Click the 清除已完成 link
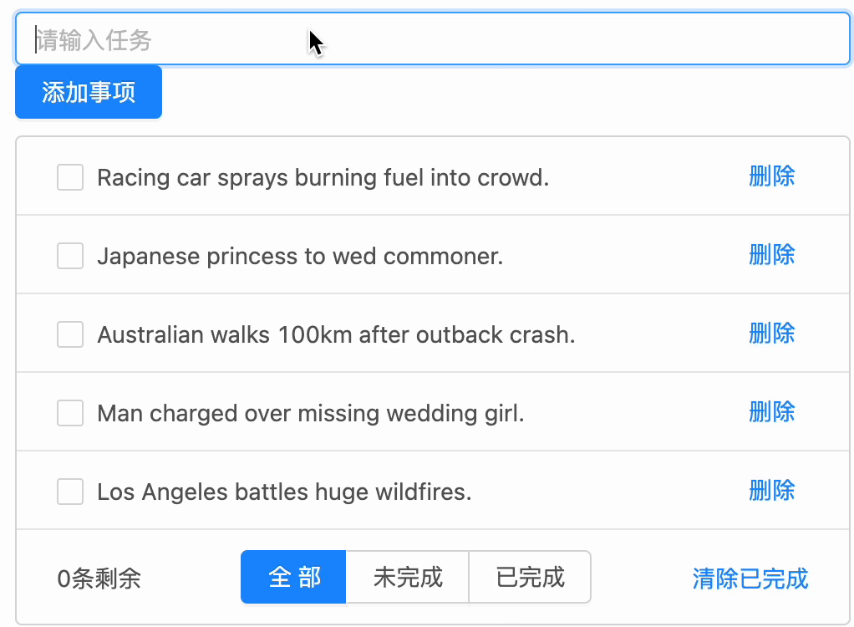The width and height of the screenshot is (854, 627). tap(750, 579)
